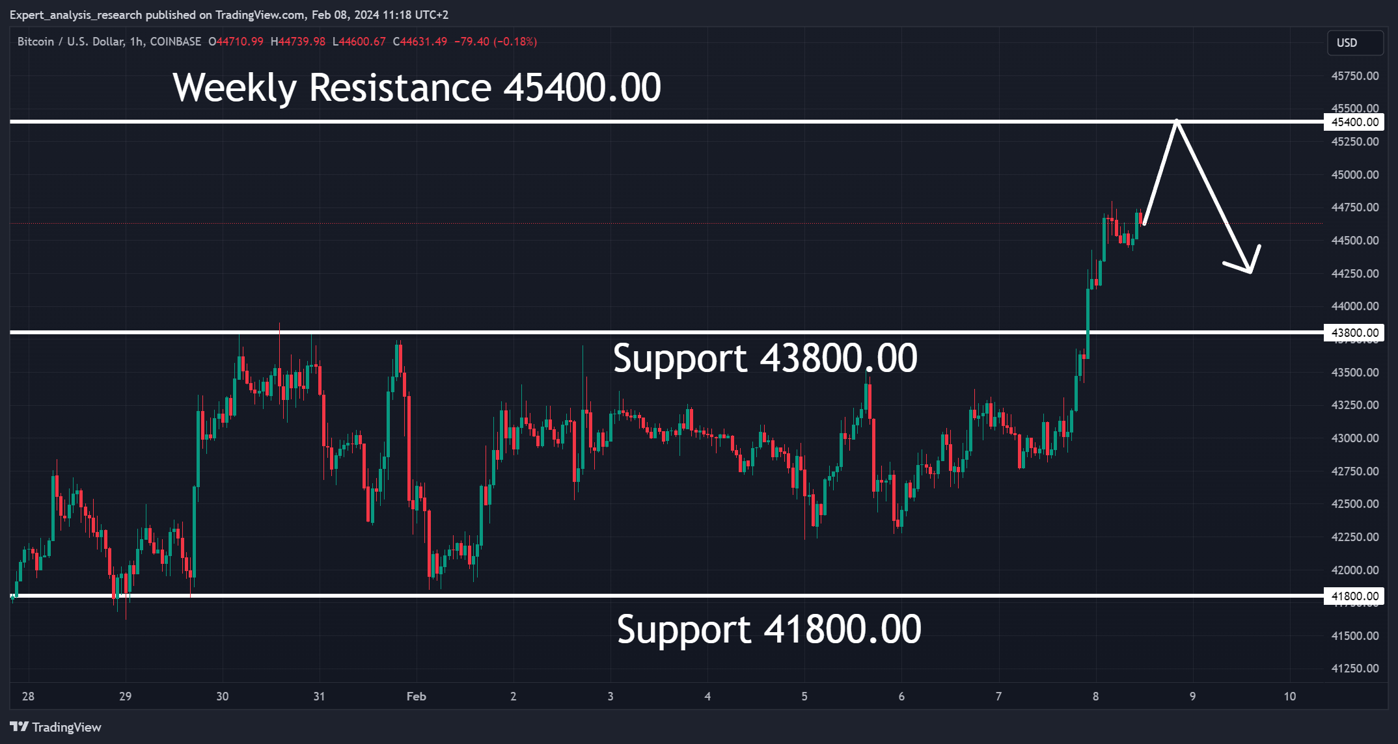Image resolution: width=1398 pixels, height=744 pixels.
Task: Click the Feb label on time axis
Action: (x=416, y=697)
